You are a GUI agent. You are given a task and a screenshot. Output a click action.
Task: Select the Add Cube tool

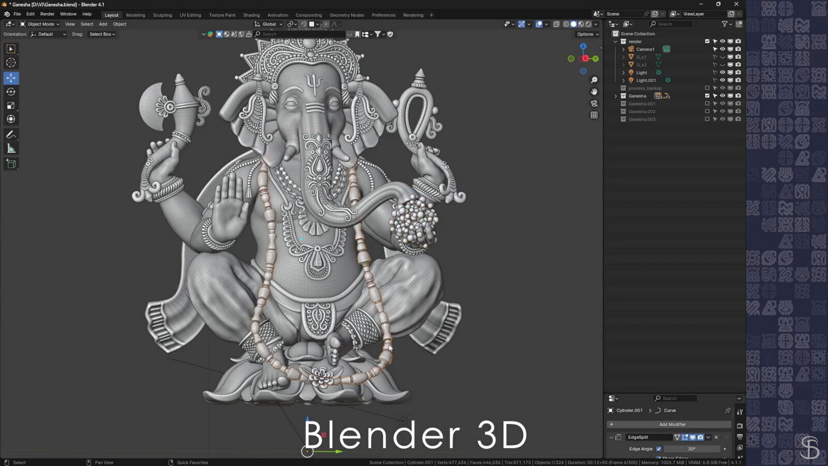click(11, 164)
